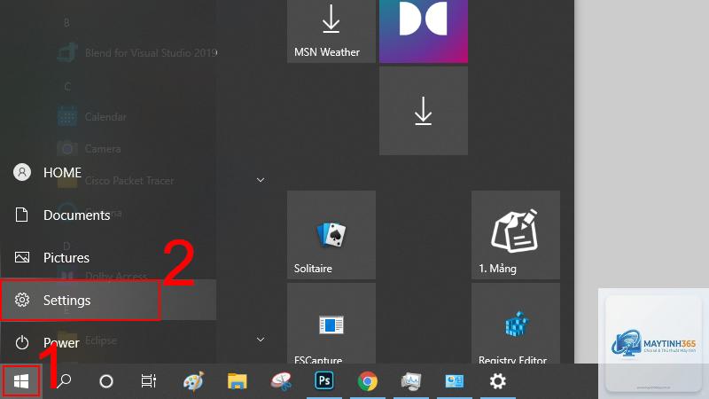Viewport: 709px width, 399px height.
Task: Jump to letter D group header
Action: click(67, 246)
